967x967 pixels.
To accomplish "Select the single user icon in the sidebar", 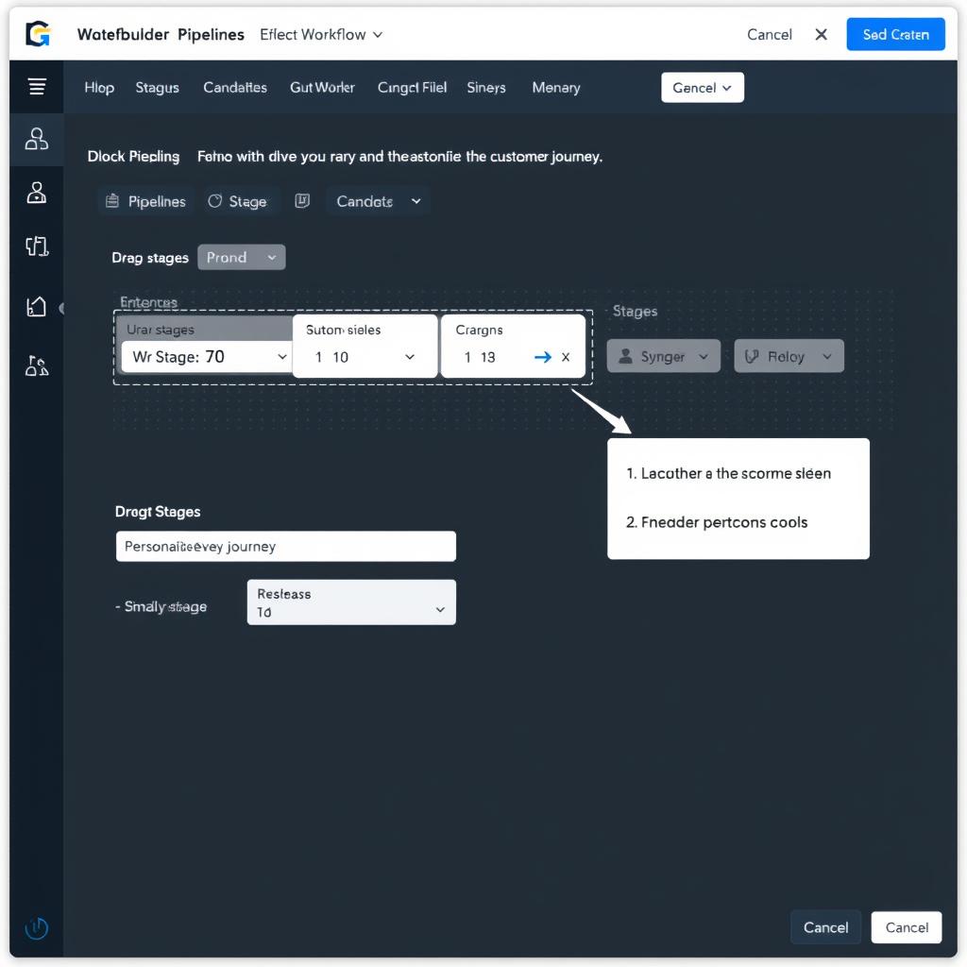I will click(x=36, y=192).
